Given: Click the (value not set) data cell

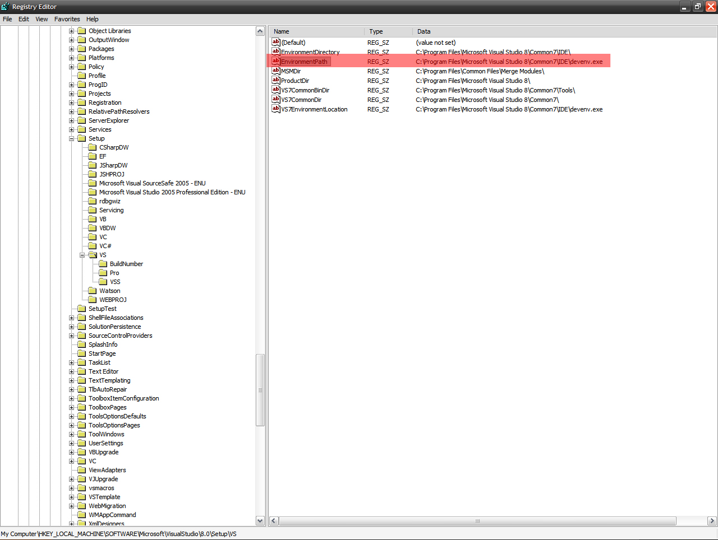Looking at the screenshot, I should pyautogui.click(x=436, y=43).
